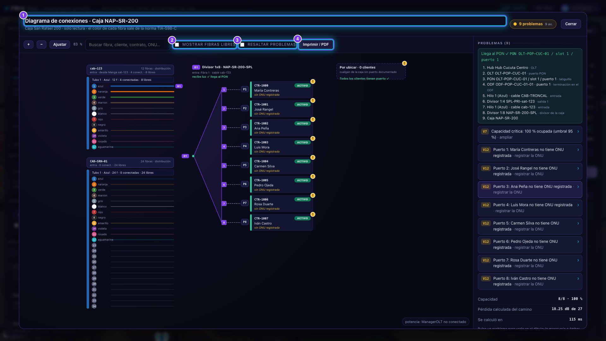Click azul fiber 1 swatch in cab-123
The width and height of the screenshot is (606, 341).
click(94, 86)
